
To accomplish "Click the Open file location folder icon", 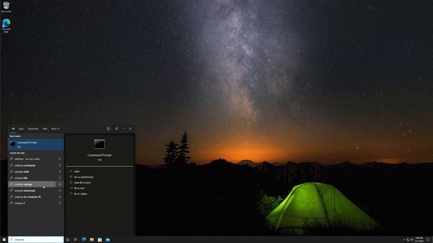I will [x=71, y=182].
